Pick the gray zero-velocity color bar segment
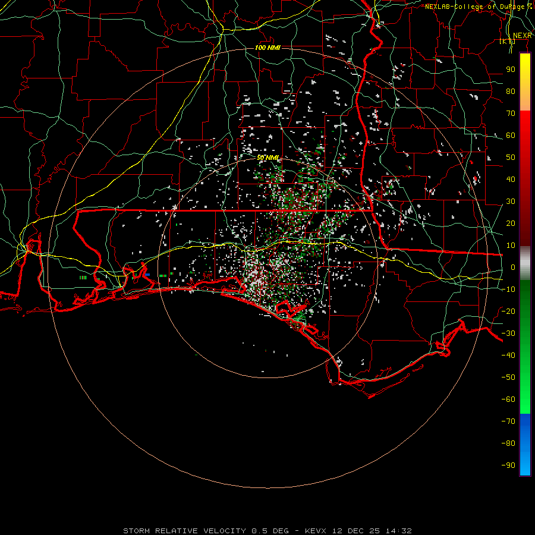The height and width of the screenshot is (535, 535). [525, 263]
